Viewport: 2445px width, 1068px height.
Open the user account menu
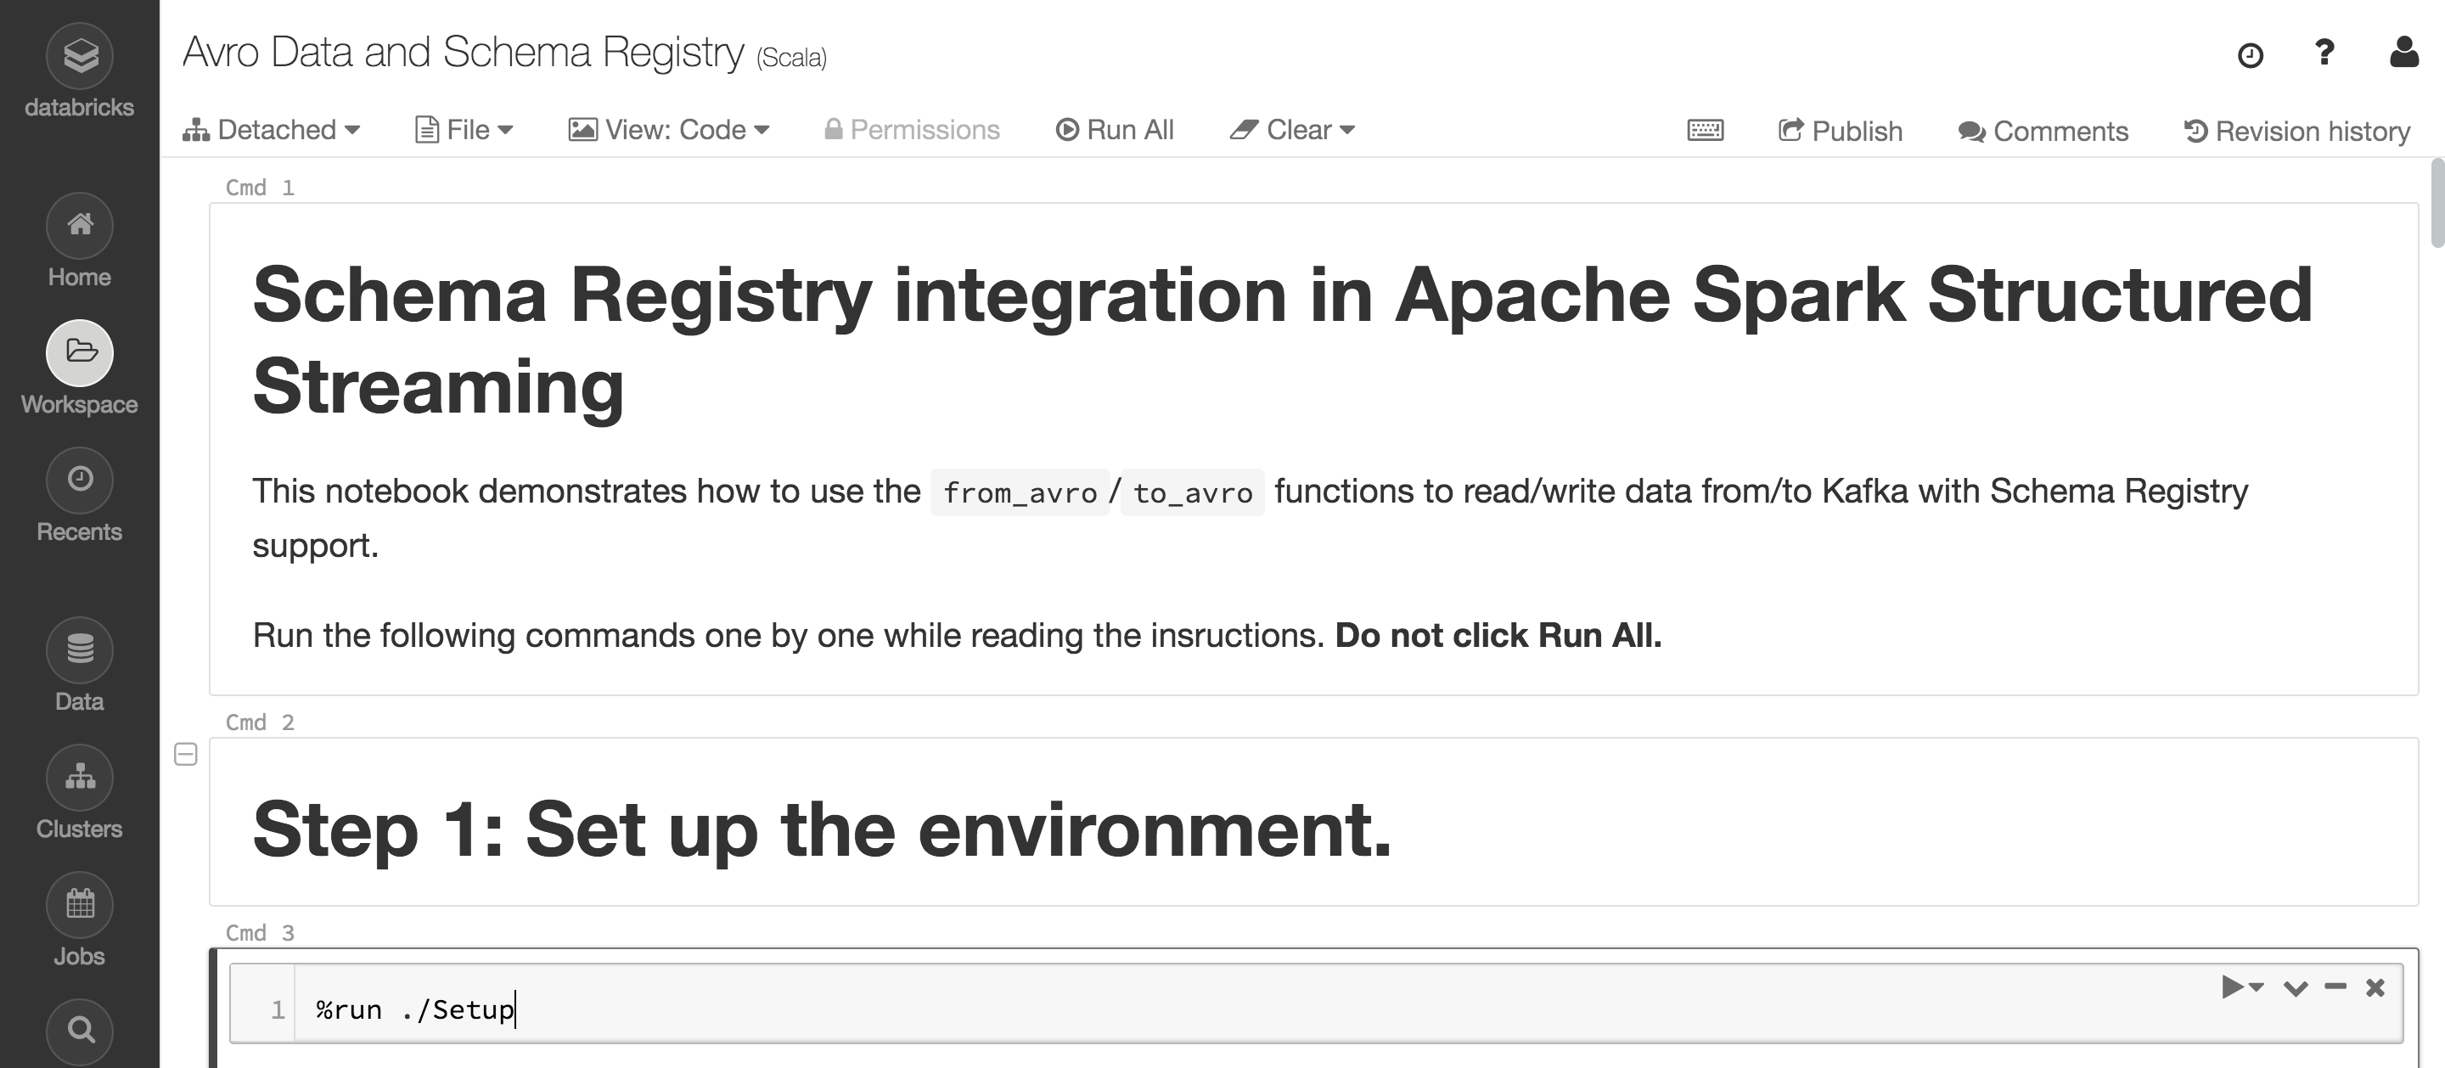pos(2404,53)
